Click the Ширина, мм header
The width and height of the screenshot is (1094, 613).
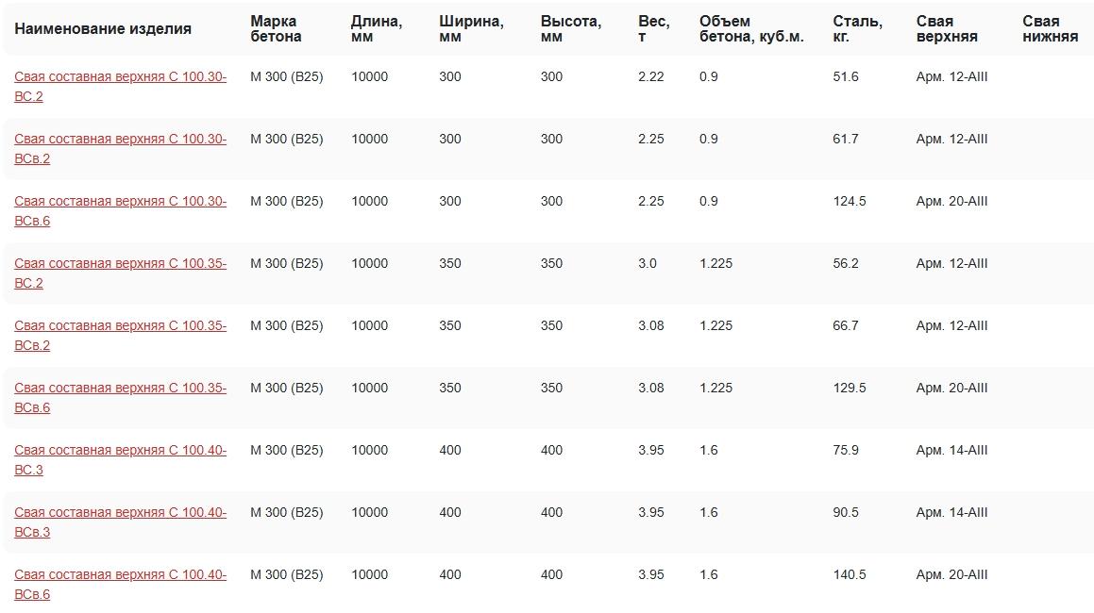(x=471, y=29)
